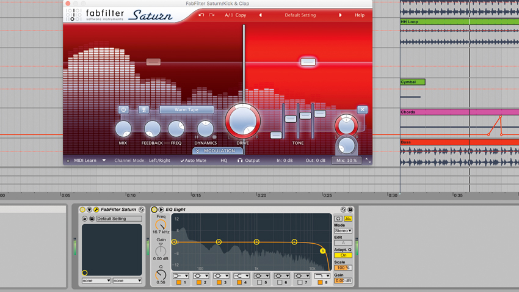
Task: Switch the A/B state in Saturn
Action: click(229, 15)
